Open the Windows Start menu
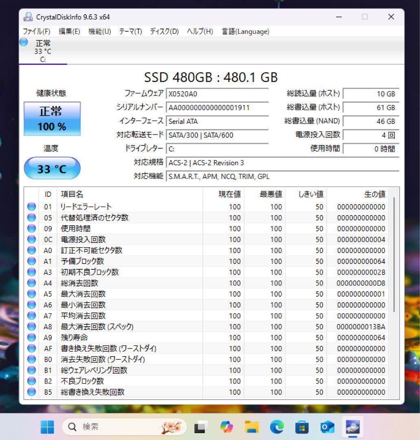Image resolution: width=420 pixels, height=440 pixels. click(x=47, y=427)
